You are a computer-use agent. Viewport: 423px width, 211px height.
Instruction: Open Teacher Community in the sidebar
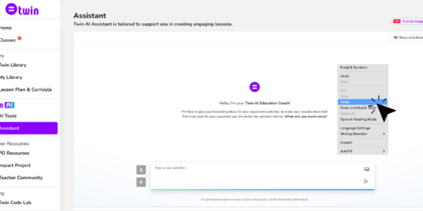21,178
